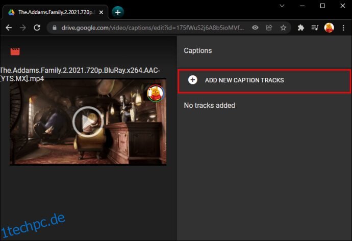The height and width of the screenshot is (241, 352).
Task: Click the share page icon
Action: [269, 27]
